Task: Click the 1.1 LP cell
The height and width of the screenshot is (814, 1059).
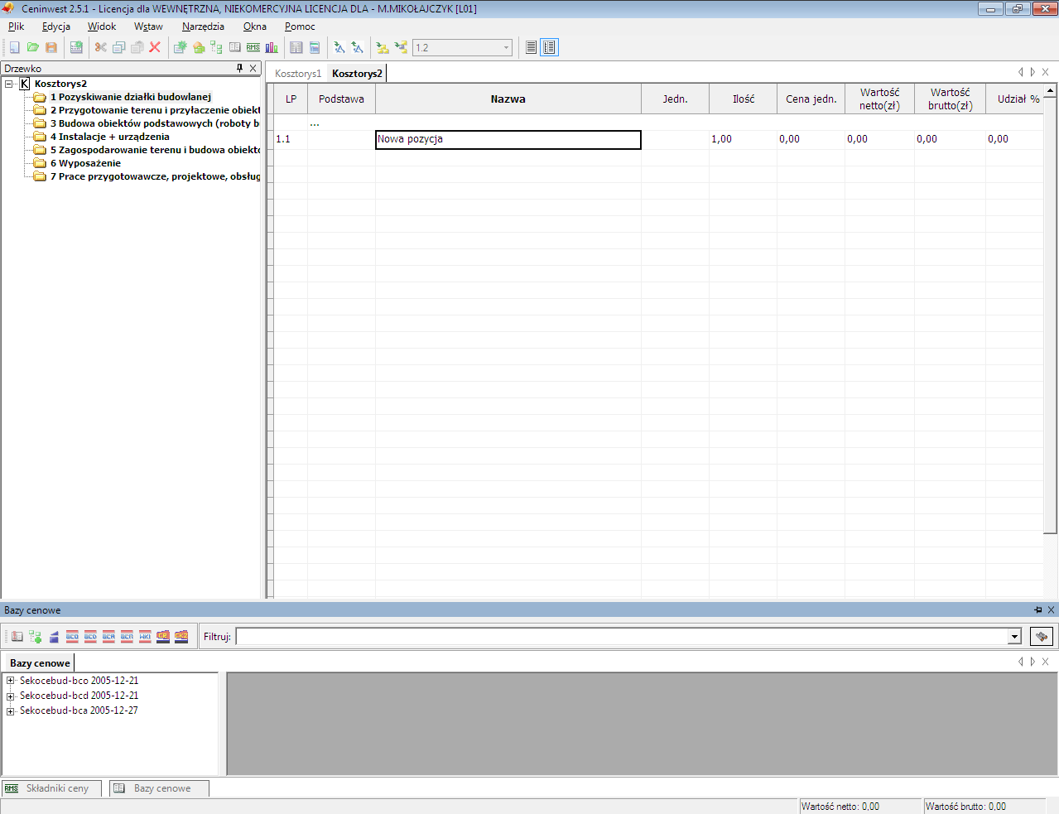Action: pos(291,139)
